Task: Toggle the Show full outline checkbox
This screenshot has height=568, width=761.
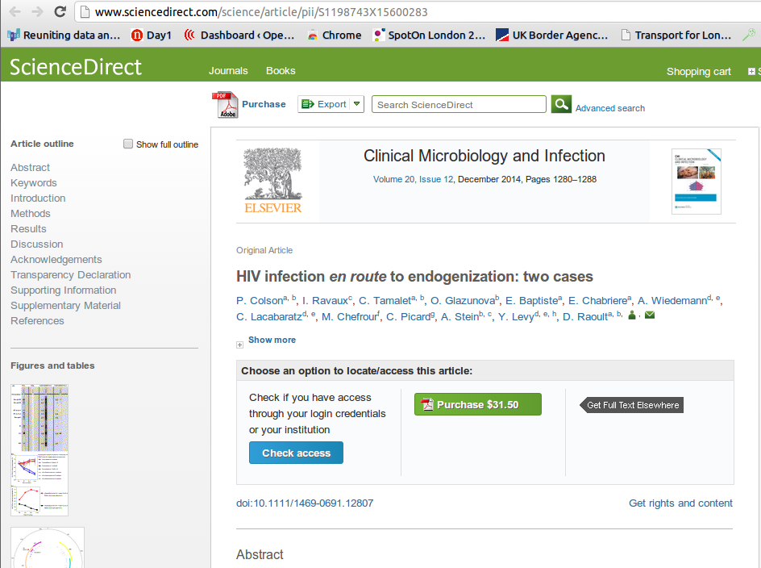Action: point(128,144)
